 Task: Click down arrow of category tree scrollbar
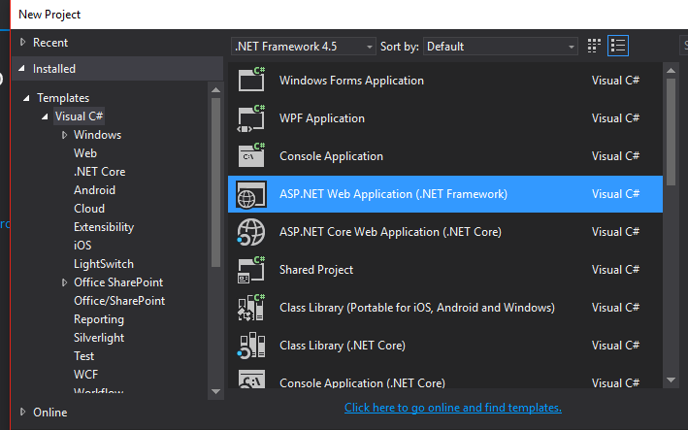[x=215, y=391]
